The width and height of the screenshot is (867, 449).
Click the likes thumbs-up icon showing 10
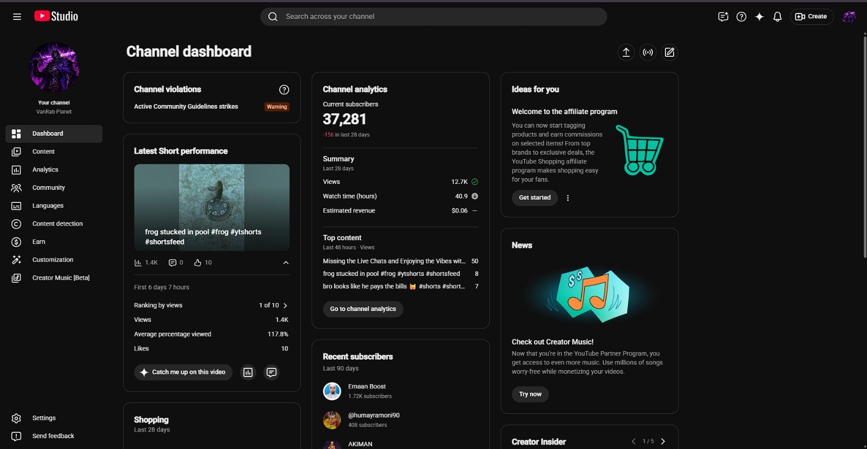(198, 263)
